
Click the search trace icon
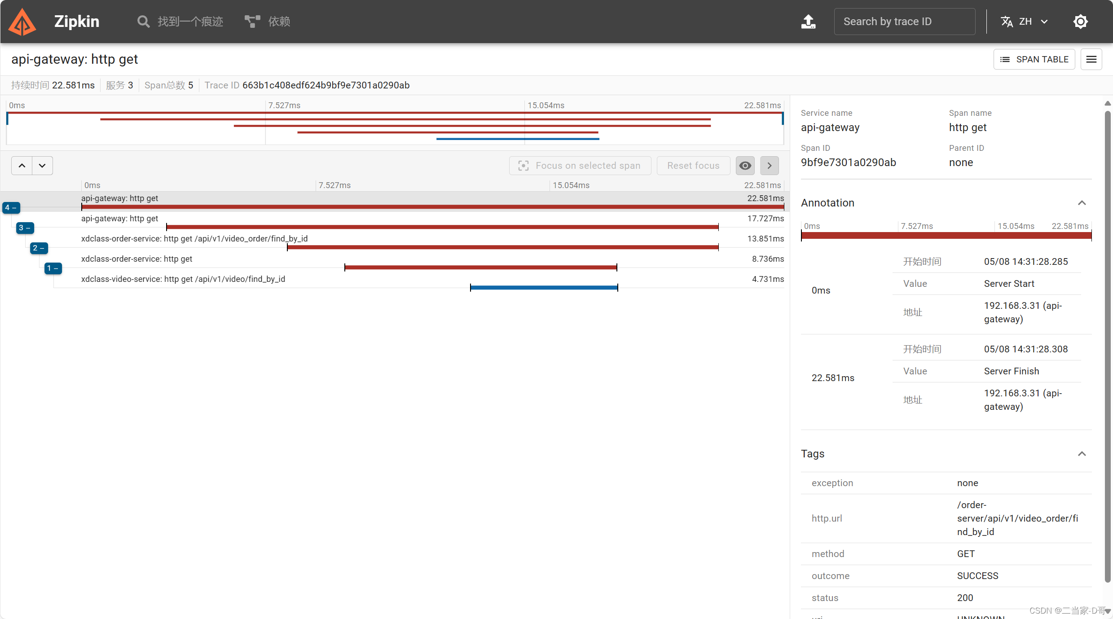143,21
